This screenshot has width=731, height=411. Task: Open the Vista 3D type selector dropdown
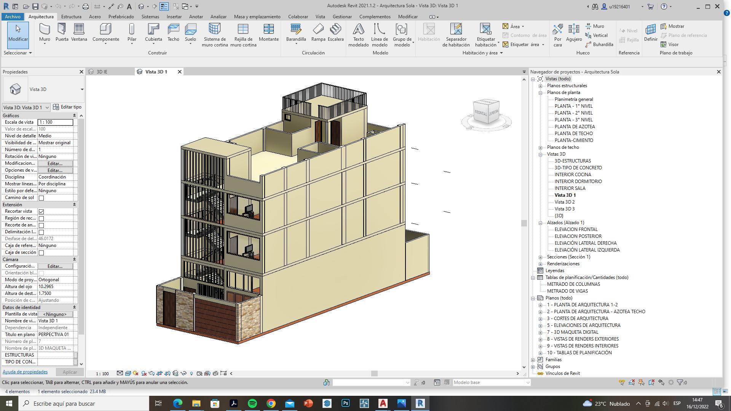(82, 89)
